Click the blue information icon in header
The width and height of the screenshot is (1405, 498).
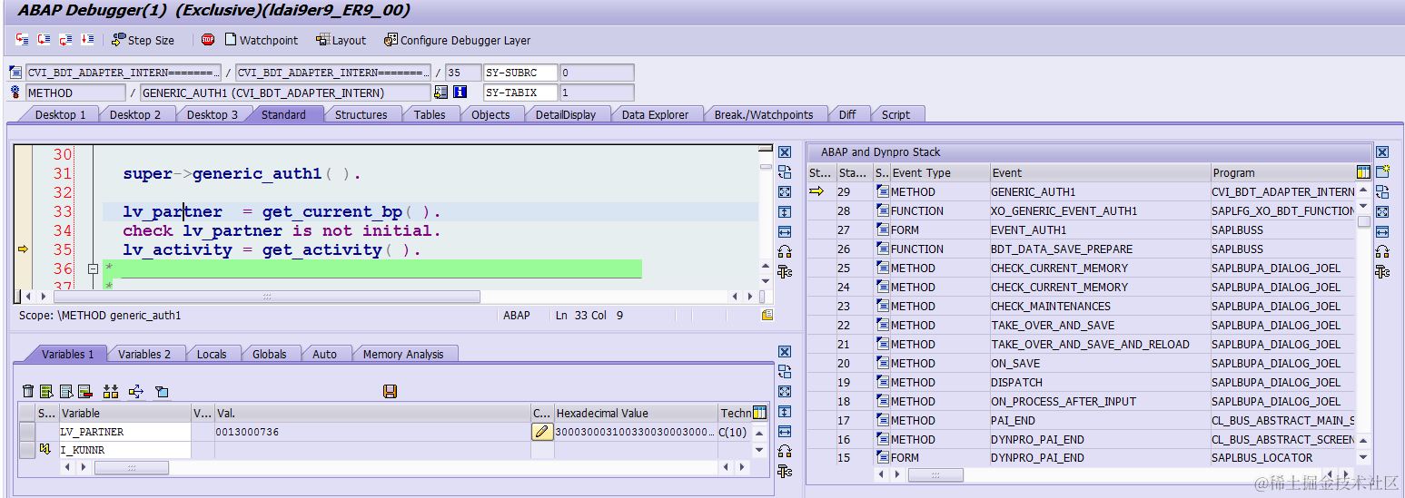pyautogui.click(x=460, y=93)
